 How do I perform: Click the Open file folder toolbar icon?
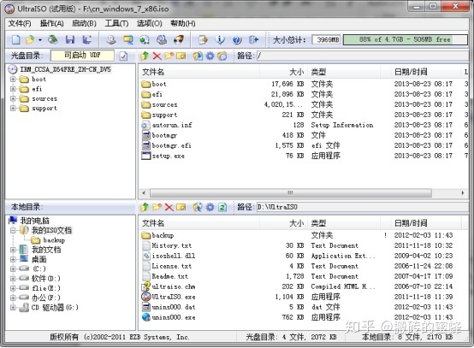point(30,39)
